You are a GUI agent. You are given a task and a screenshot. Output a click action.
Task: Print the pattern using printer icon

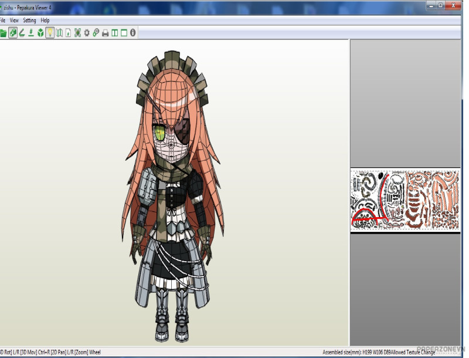coord(106,33)
